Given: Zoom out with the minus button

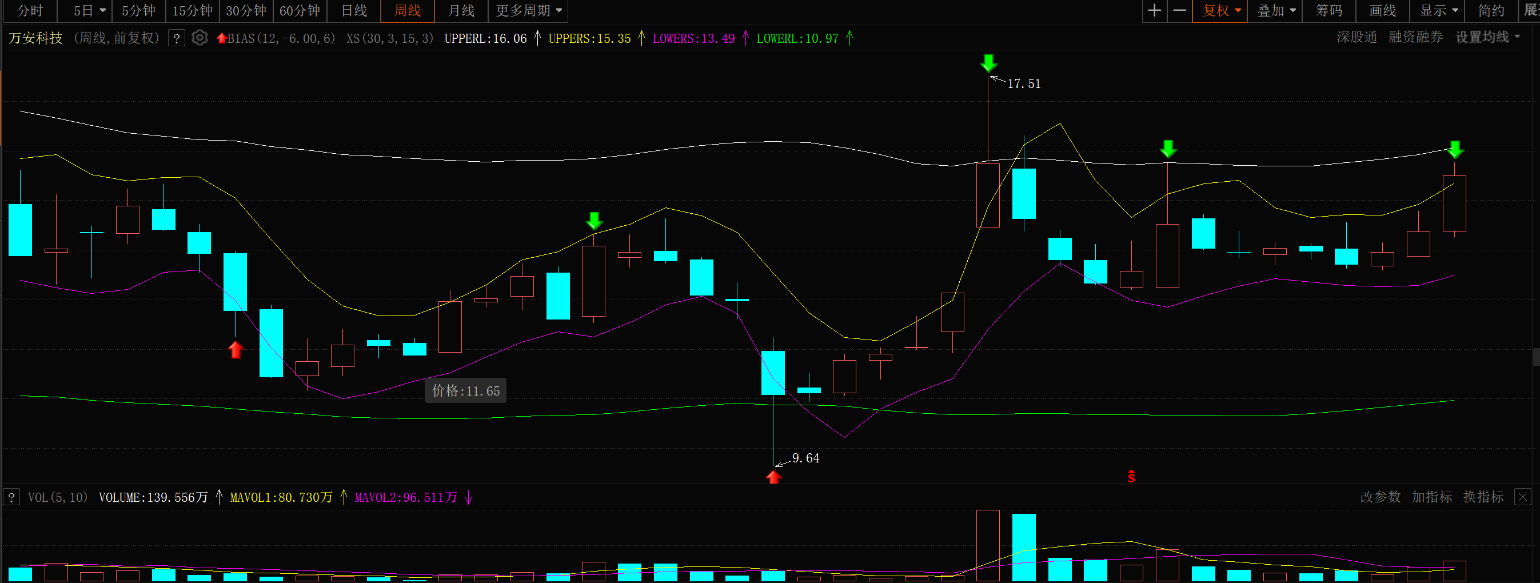Looking at the screenshot, I should click(x=1179, y=11).
